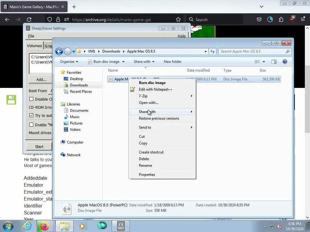
Task: Open Recent Places in navigation pane
Action: 81,91
